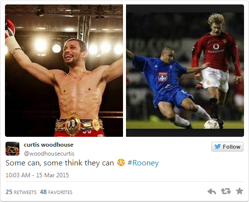Click the flushed face emoji in tweet
Screen dimensions: 249x202
pyautogui.click(x=121, y=162)
